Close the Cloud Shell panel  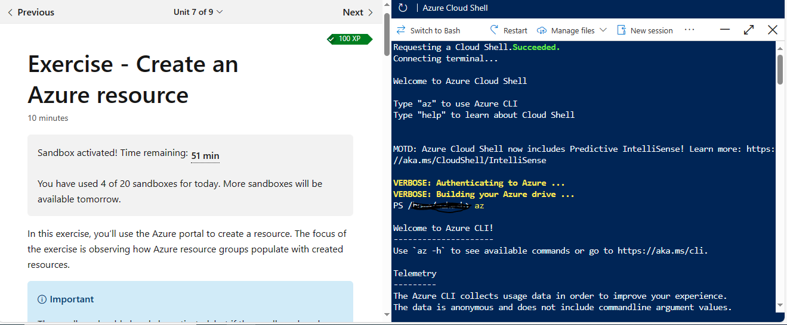pyautogui.click(x=773, y=30)
